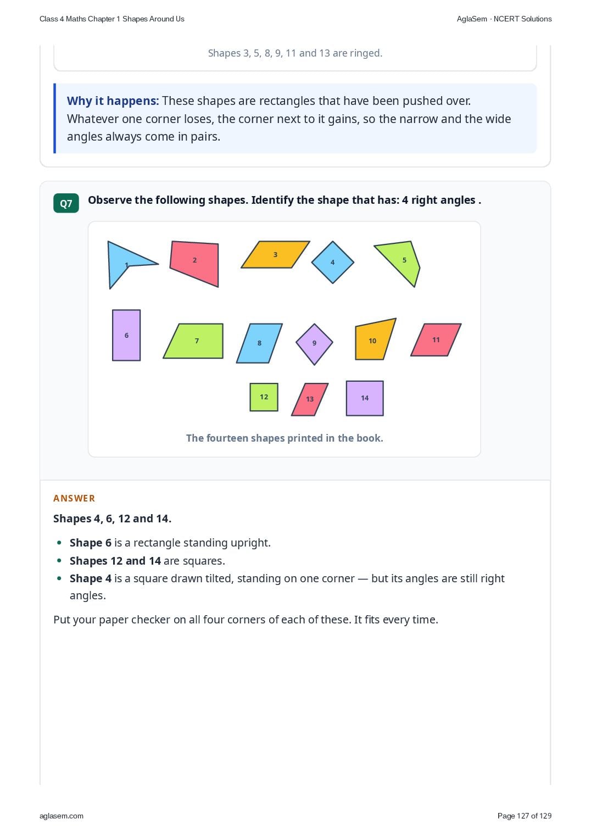This screenshot has height=836, width=591.
Task: Select pink quadrilateral shape 2
Action: 195,263
